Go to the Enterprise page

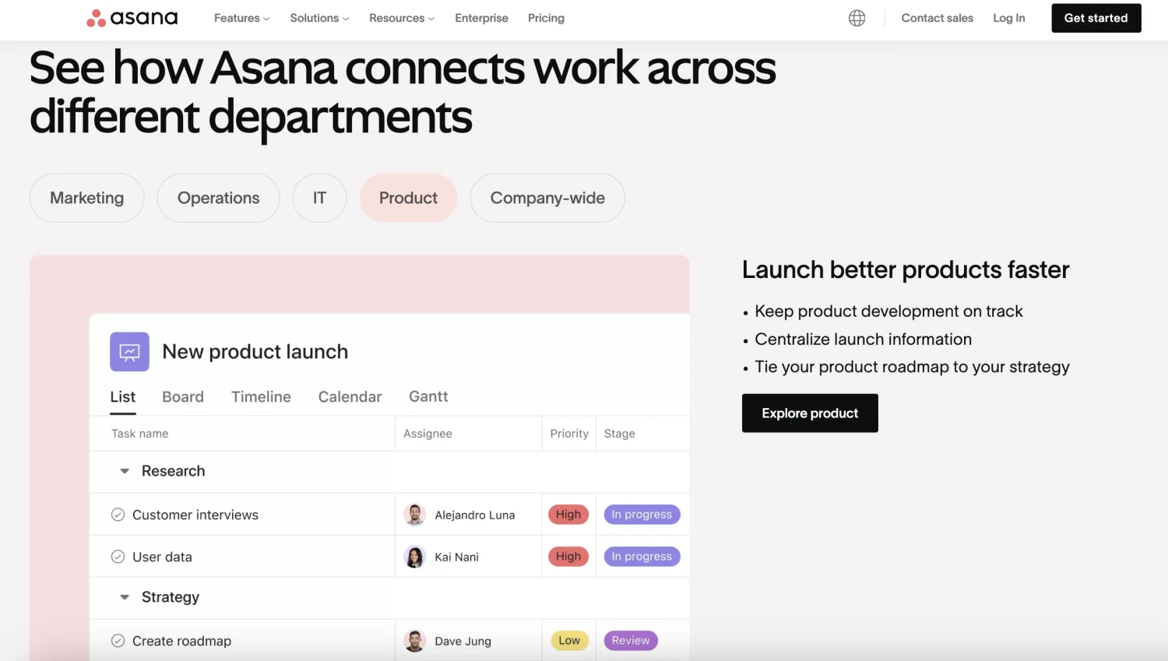coord(481,18)
